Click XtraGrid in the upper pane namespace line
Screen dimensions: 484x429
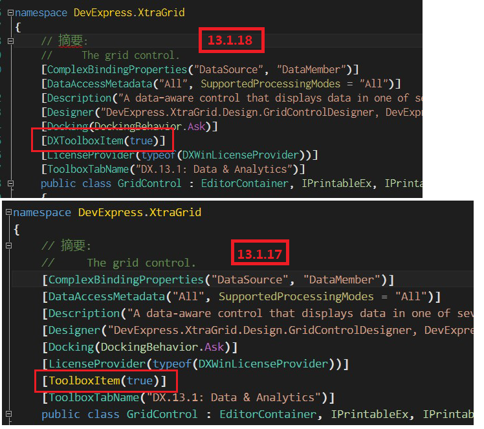point(161,13)
